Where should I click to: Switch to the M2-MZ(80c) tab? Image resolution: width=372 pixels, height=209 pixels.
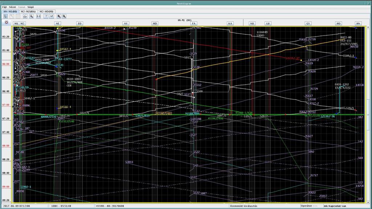pos(28,11)
